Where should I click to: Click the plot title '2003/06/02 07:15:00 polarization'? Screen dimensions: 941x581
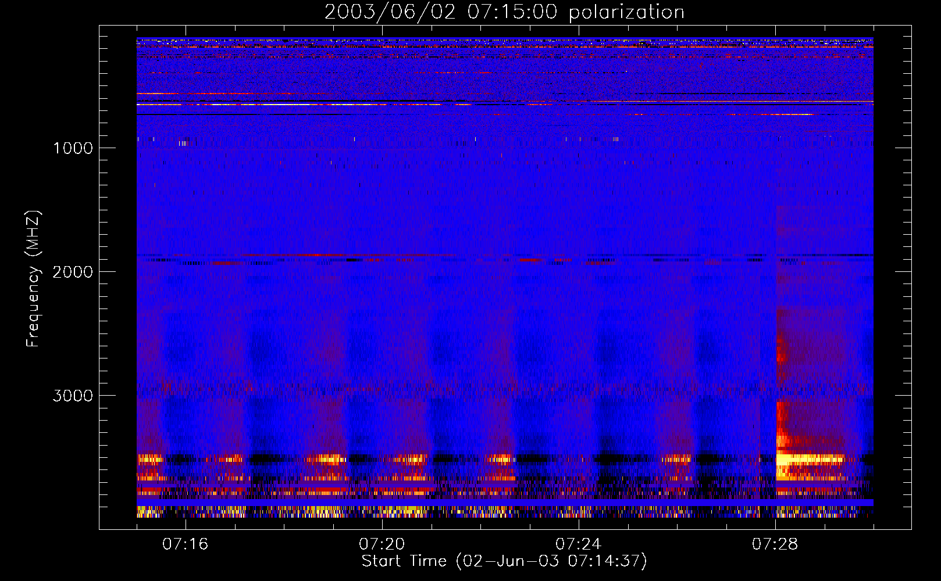point(504,12)
